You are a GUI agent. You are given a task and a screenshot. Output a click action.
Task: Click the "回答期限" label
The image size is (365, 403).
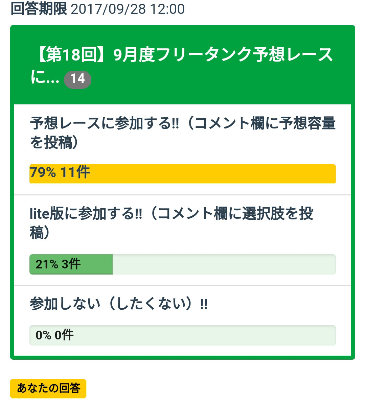(x=39, y=8)
